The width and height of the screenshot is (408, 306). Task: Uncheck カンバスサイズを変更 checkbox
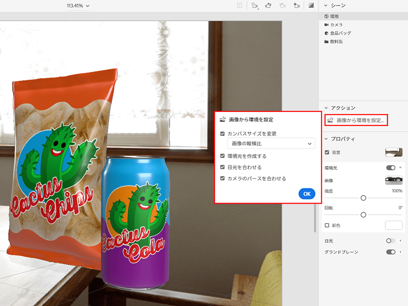[223, 134]
